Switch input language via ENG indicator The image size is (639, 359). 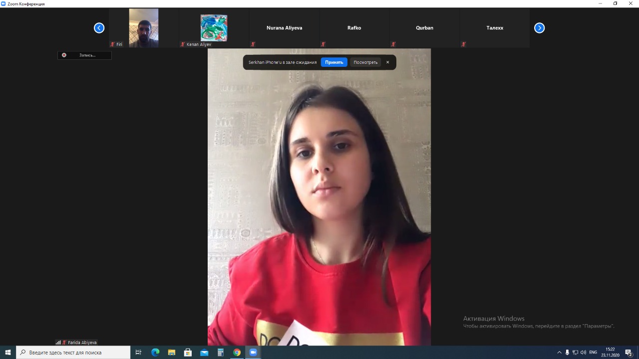point(593,353)
